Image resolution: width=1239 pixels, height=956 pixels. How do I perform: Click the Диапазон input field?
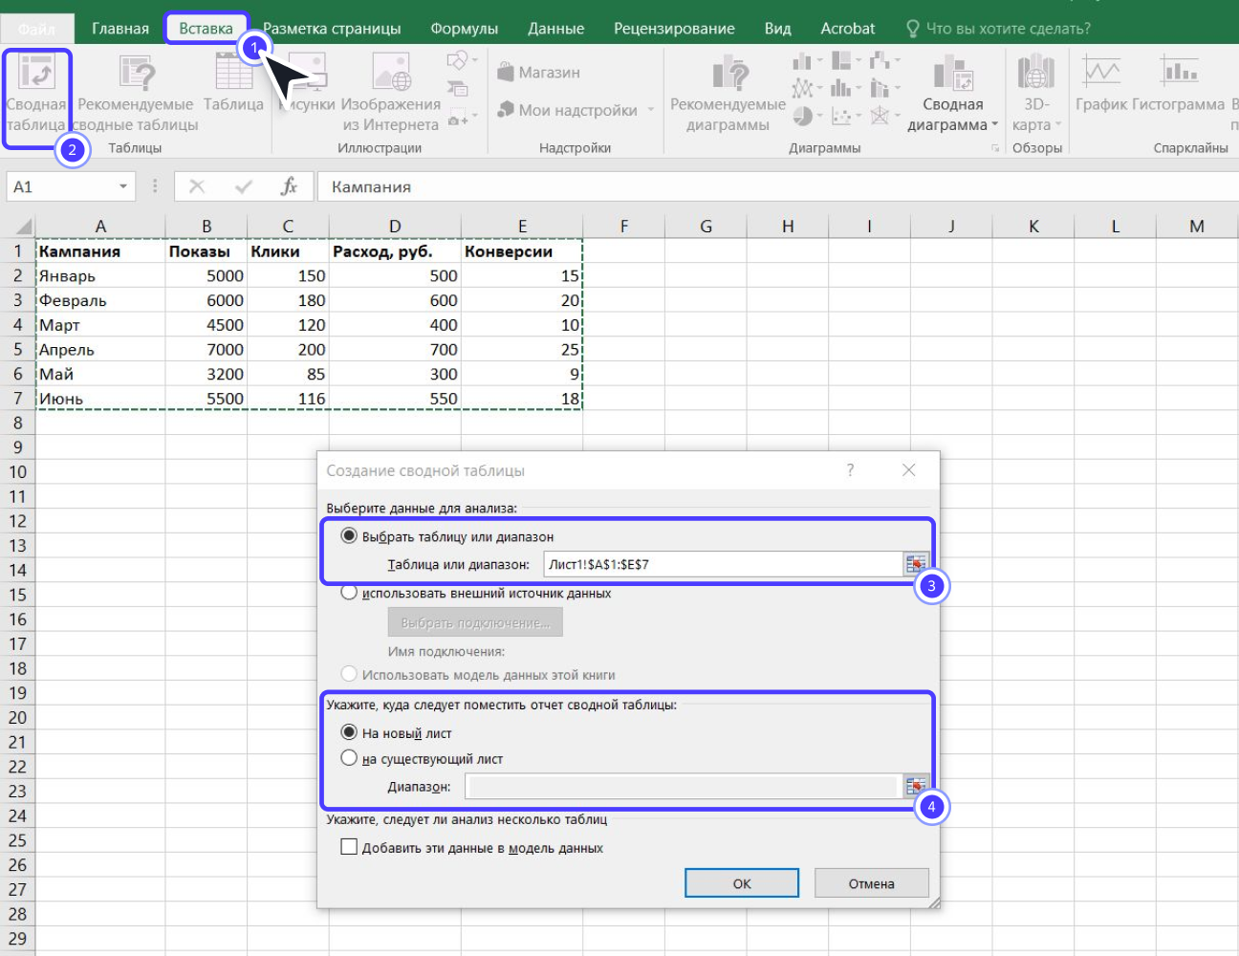coord(684,787)
